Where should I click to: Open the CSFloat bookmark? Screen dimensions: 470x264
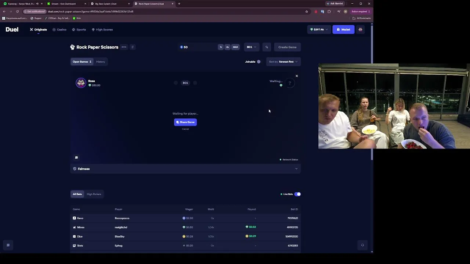(57, 18)
